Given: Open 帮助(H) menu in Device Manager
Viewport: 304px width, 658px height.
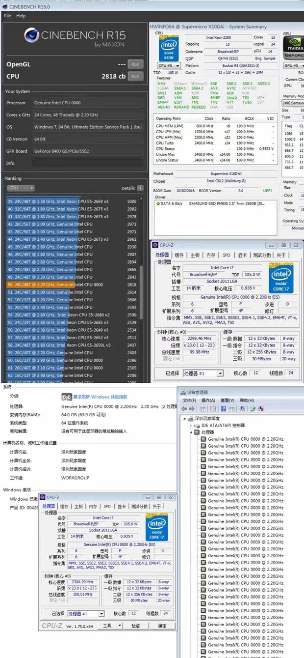Looking at the screenshot, I should click(247, 401).
